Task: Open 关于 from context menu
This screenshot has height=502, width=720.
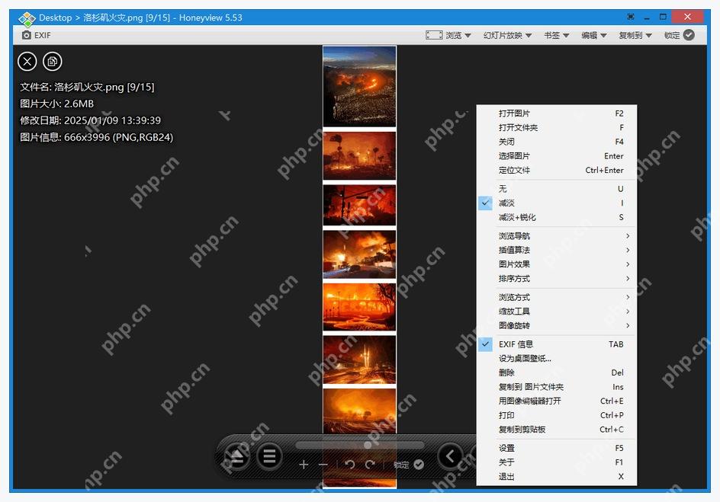Action: [x=557, y=462]
